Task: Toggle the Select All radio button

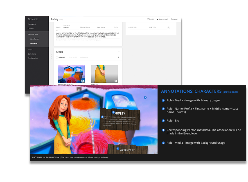Action: [57, 57]
